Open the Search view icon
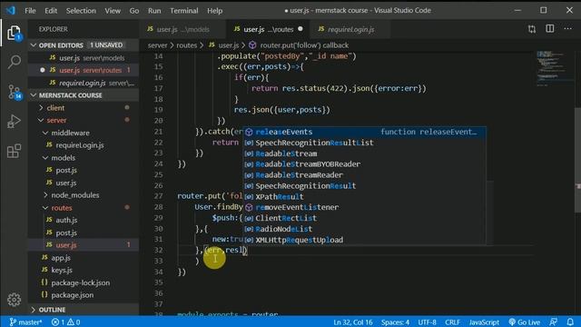This screenshot has height=327, width=581. 15,62
